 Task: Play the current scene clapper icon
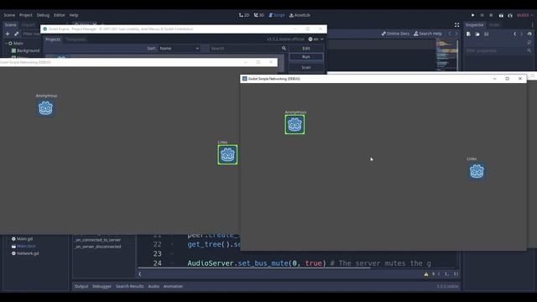click(x=501, y=15)
